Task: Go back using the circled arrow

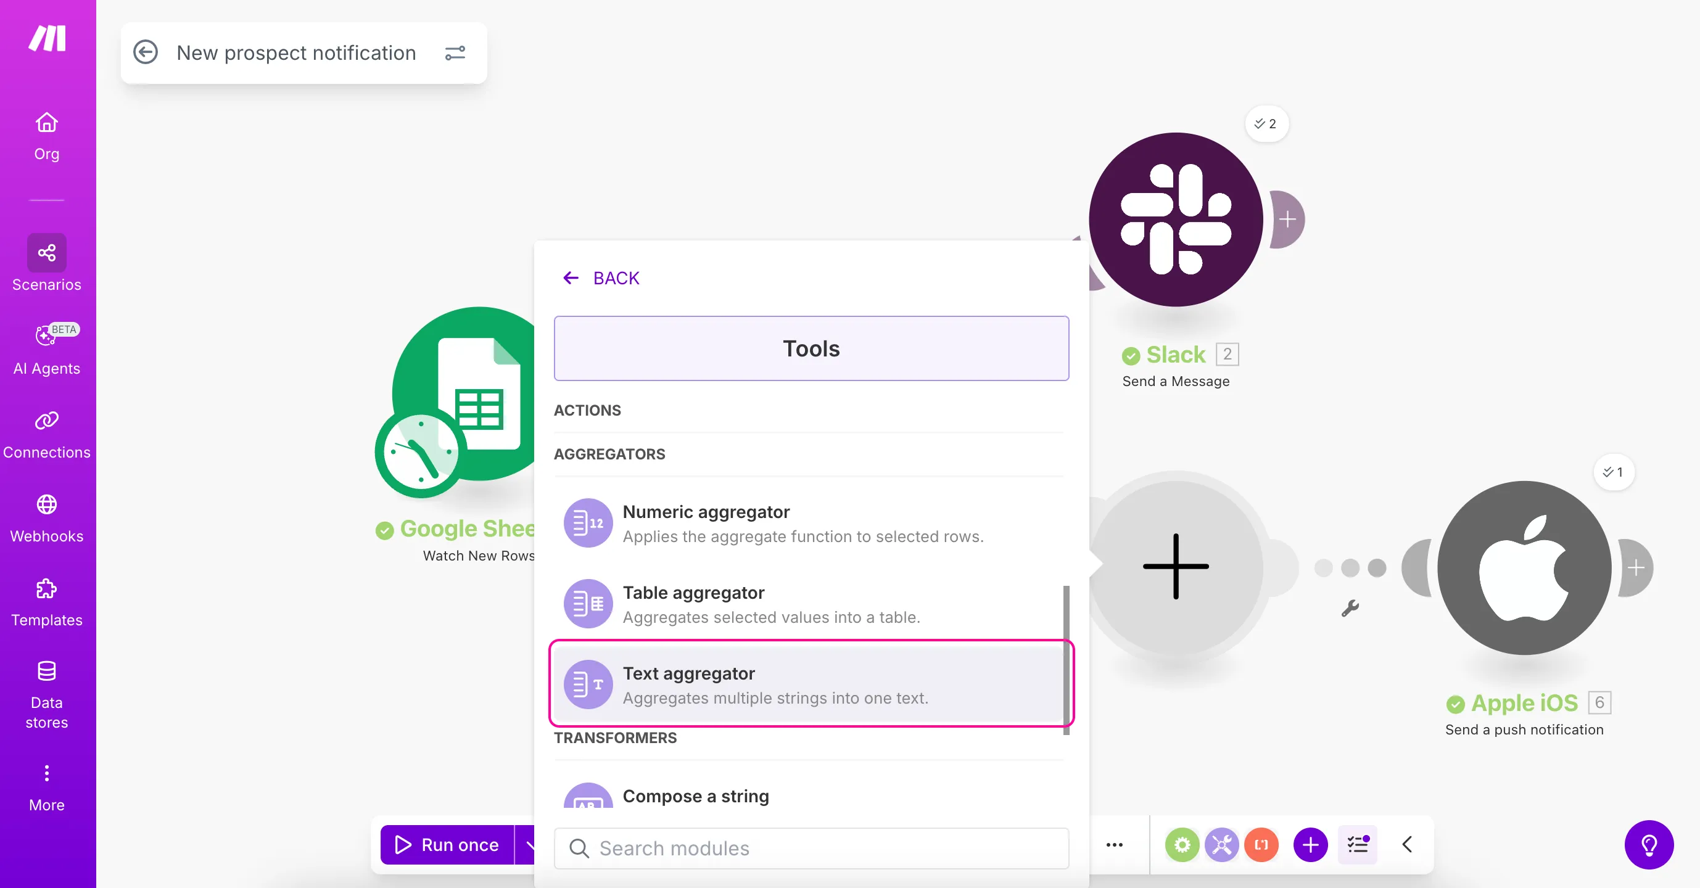Action: (x=145, y=52)
